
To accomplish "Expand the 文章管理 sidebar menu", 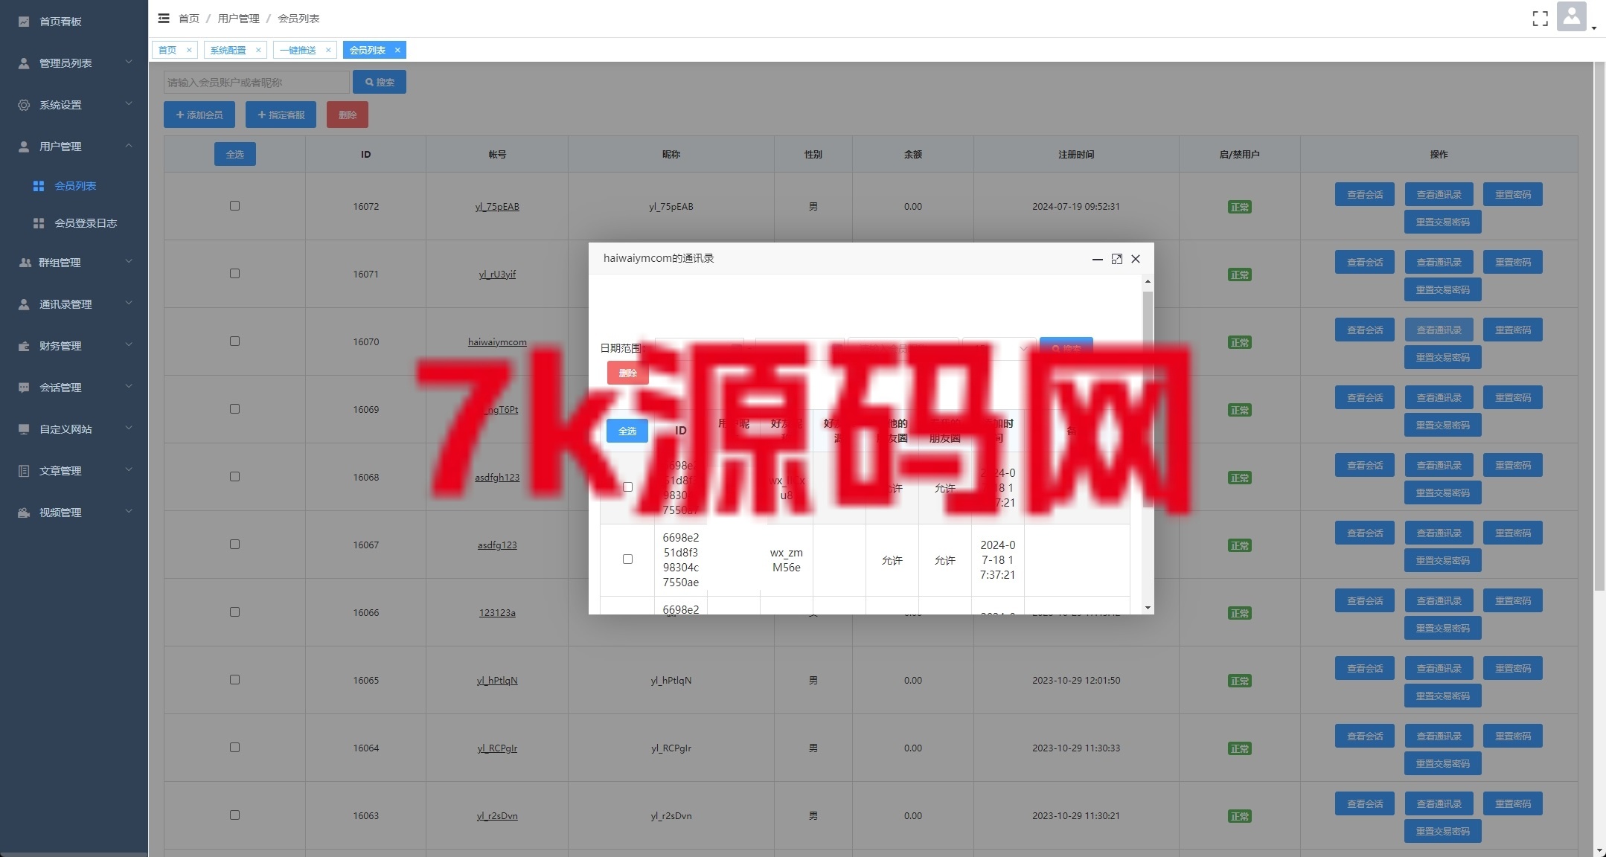I will pos(74,471).
